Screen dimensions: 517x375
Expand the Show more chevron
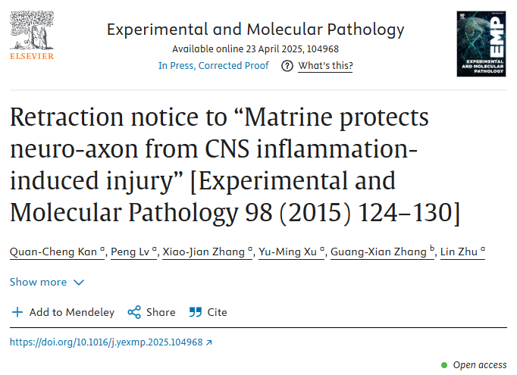pyautogui.click(x=79, y=283)
